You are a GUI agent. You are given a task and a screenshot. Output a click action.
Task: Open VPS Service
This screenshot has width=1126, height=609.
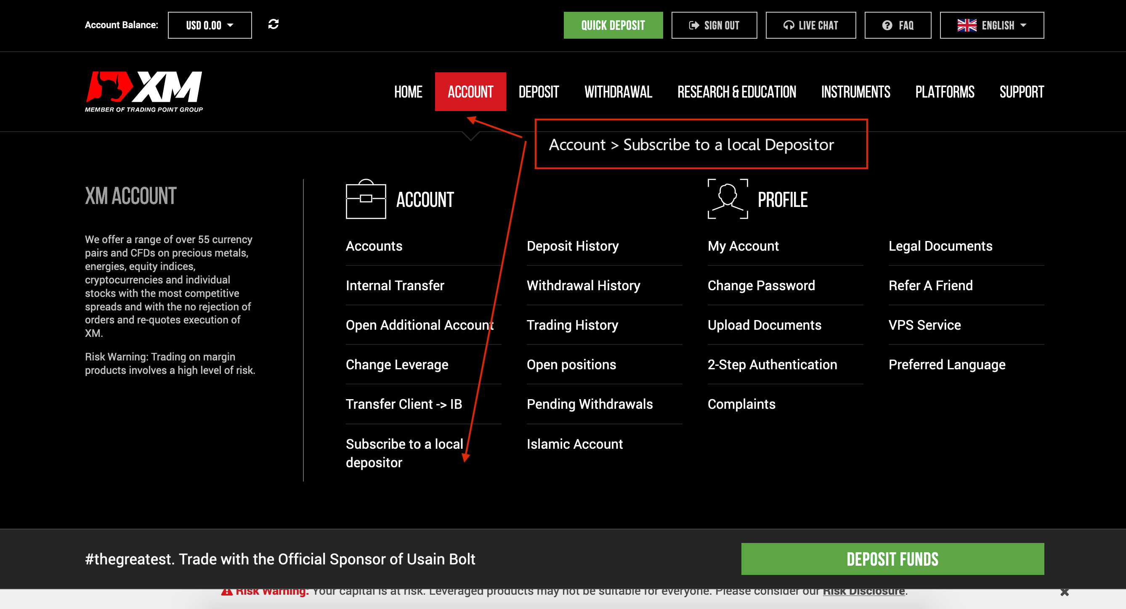(x=924, y=325)
